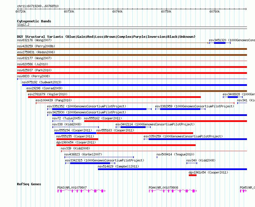Click the esv29298 (Conrad2009) label
Viewport: 255px width, 207px height.
point(45,88)
